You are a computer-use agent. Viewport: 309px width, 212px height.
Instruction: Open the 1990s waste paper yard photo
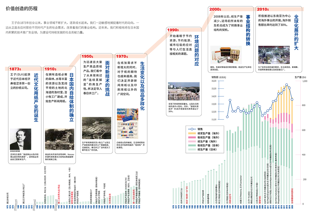184,91
